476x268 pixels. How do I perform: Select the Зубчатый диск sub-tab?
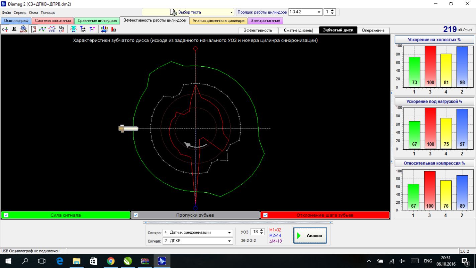pos(338,30)
